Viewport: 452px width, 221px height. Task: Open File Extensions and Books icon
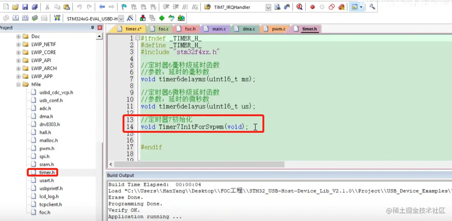[143, 18]
